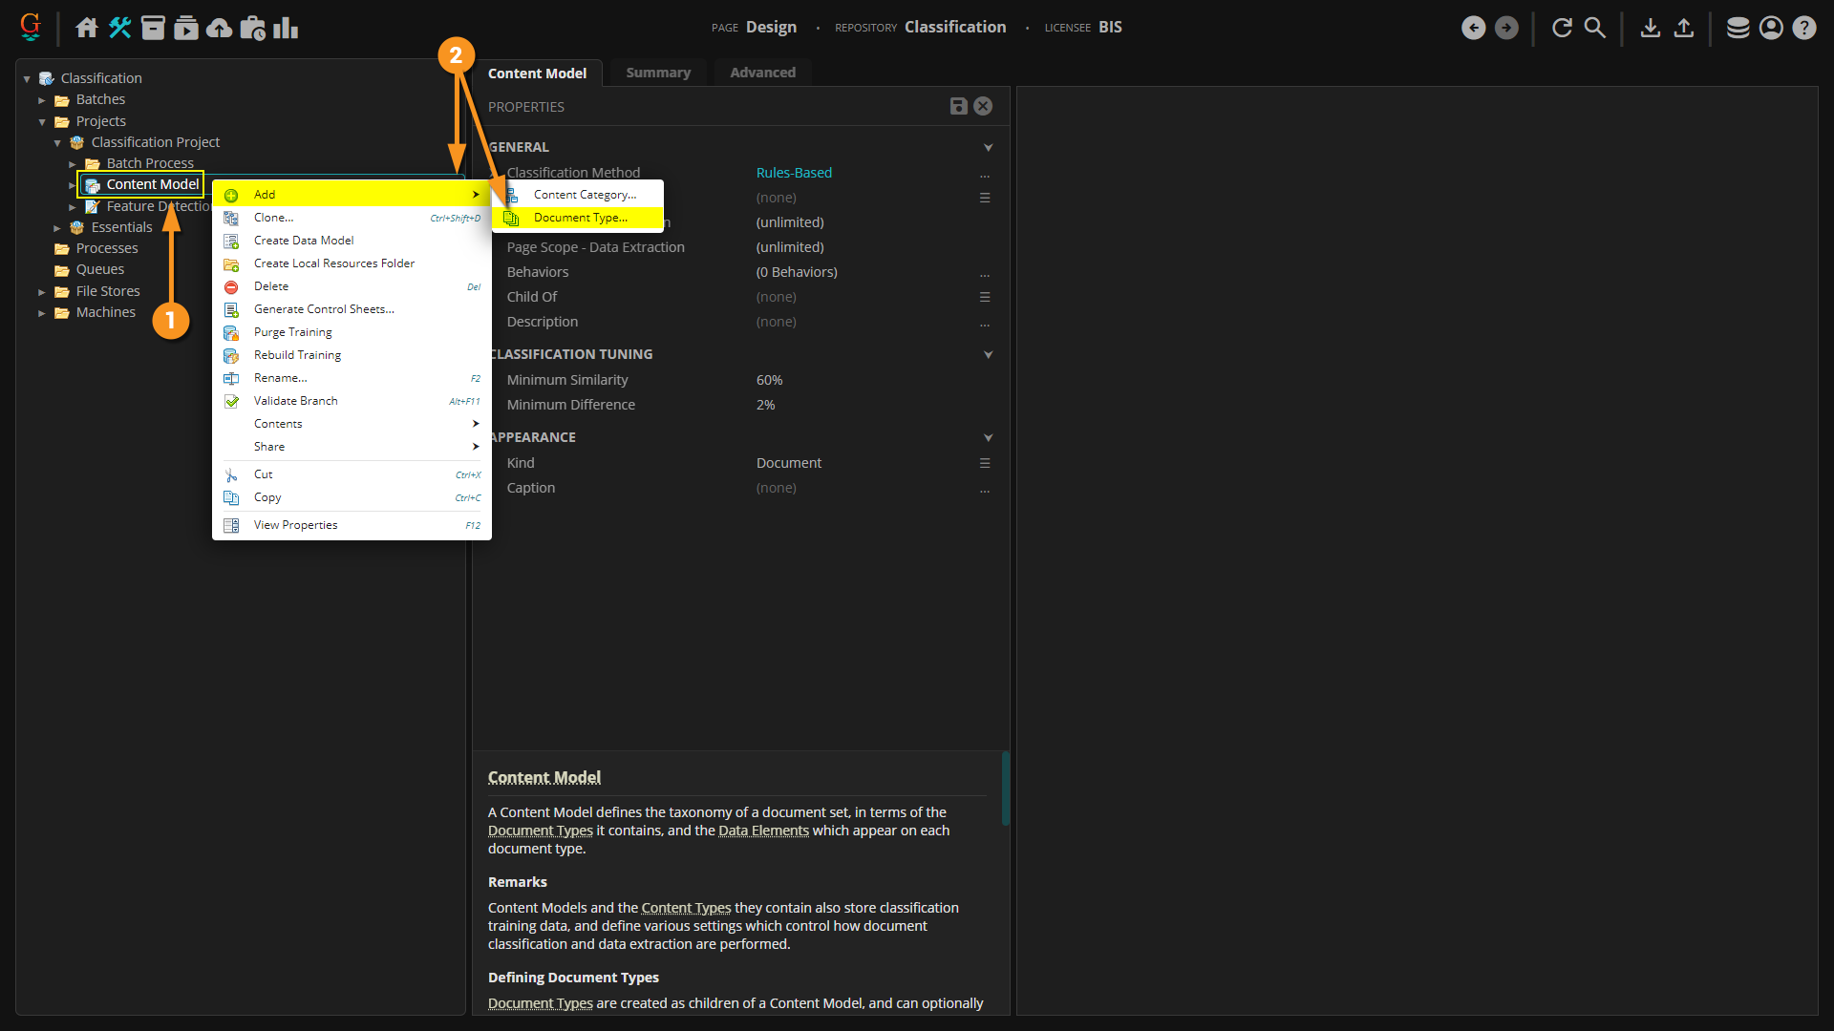Open the Home page icon
The width and height of the screenshot is (1834, 1031).
click(87, 28)
